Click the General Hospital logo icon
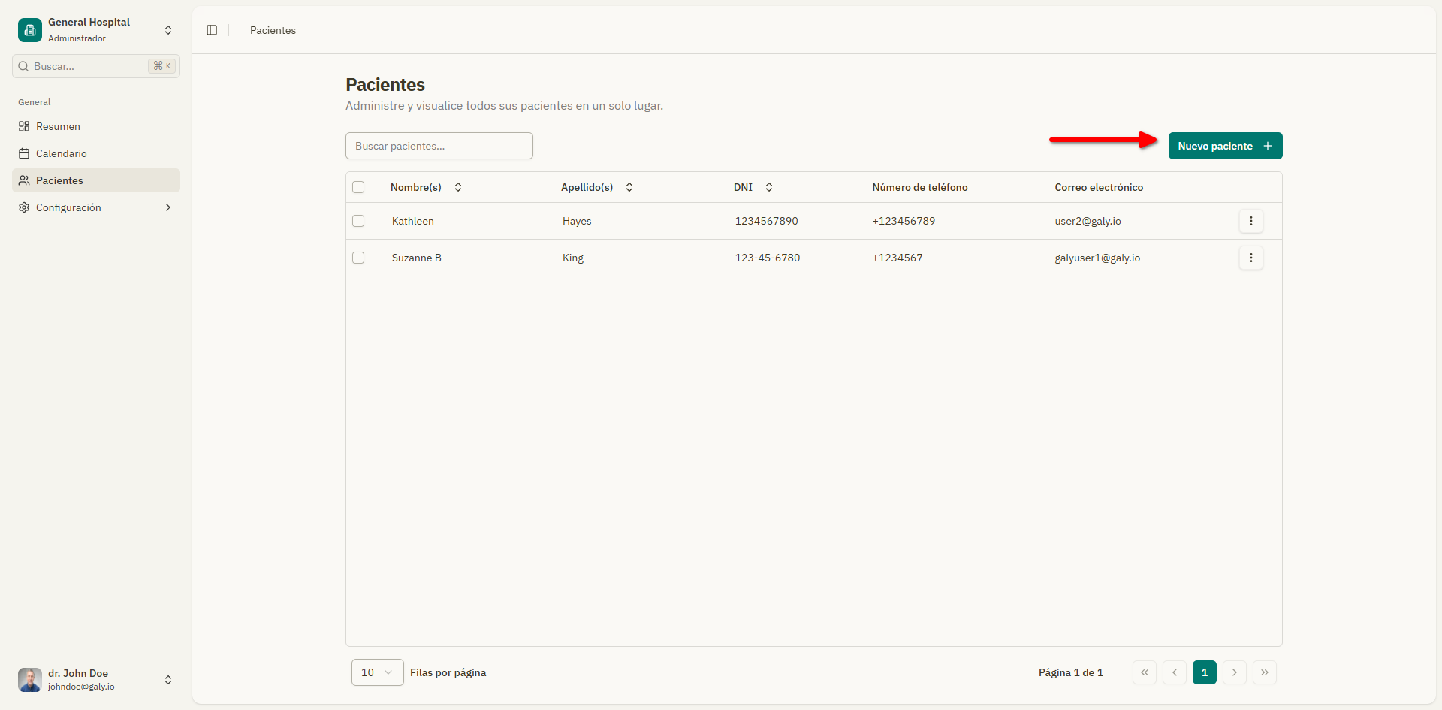1442x710 pixels. 30,30
